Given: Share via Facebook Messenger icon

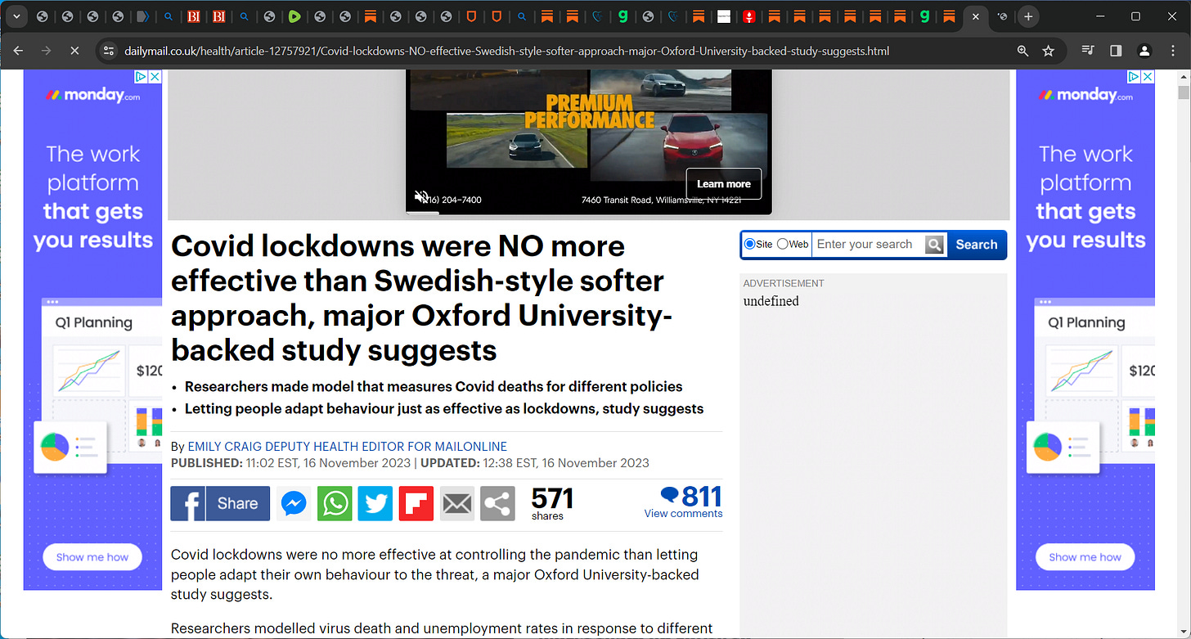Looking at the screenshot, I should point(294,504).
